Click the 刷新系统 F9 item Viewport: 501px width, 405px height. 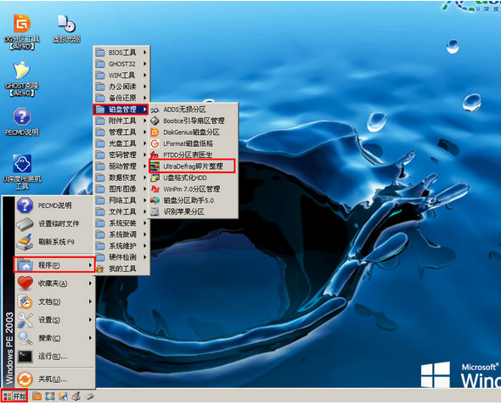55,242
